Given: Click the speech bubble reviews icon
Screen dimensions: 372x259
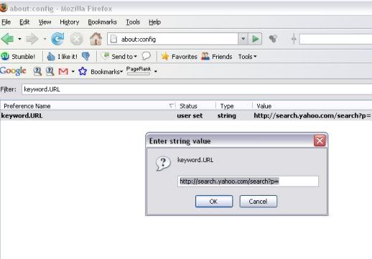Looking at the screenshot, I should [x=147, y=56].
